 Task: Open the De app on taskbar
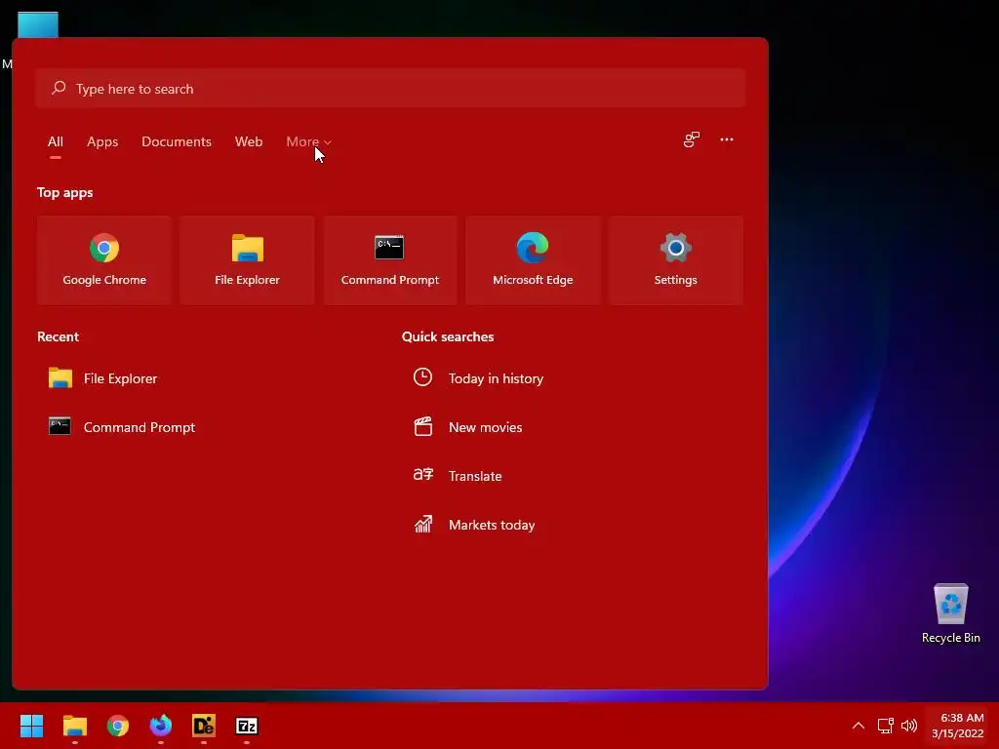pos(203,726)
